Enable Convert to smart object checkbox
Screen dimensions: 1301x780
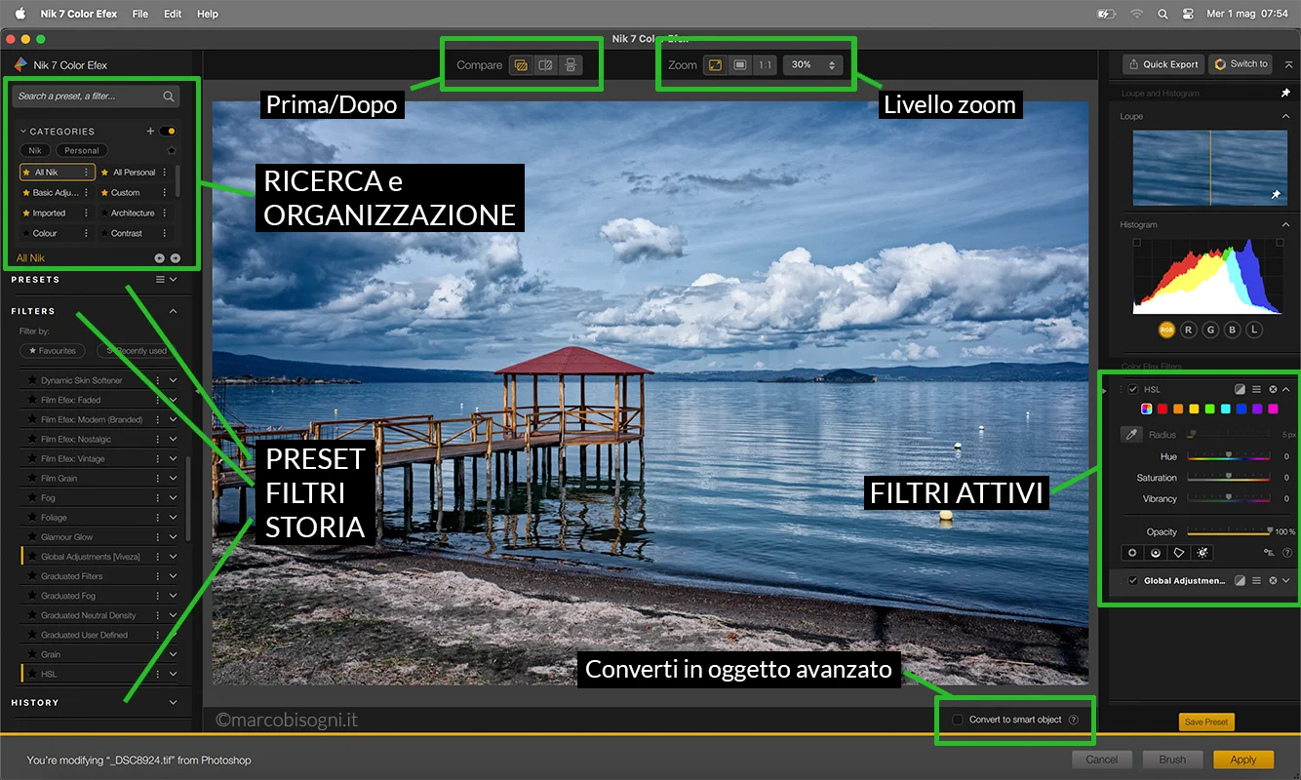[x=958, y=720]
